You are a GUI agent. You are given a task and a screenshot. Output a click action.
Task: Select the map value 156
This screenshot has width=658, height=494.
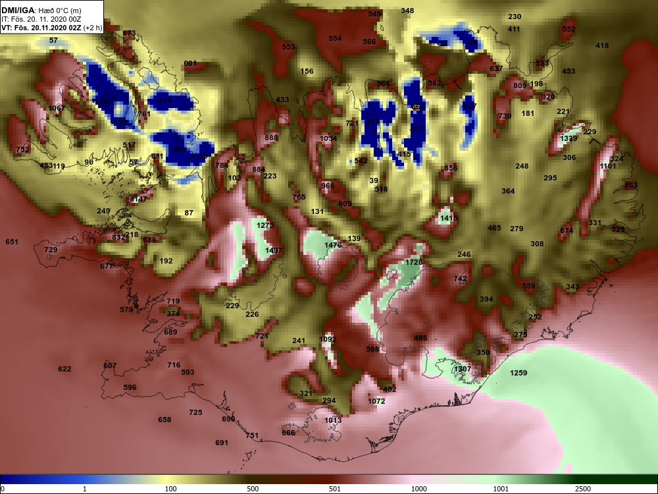[307, 71]
